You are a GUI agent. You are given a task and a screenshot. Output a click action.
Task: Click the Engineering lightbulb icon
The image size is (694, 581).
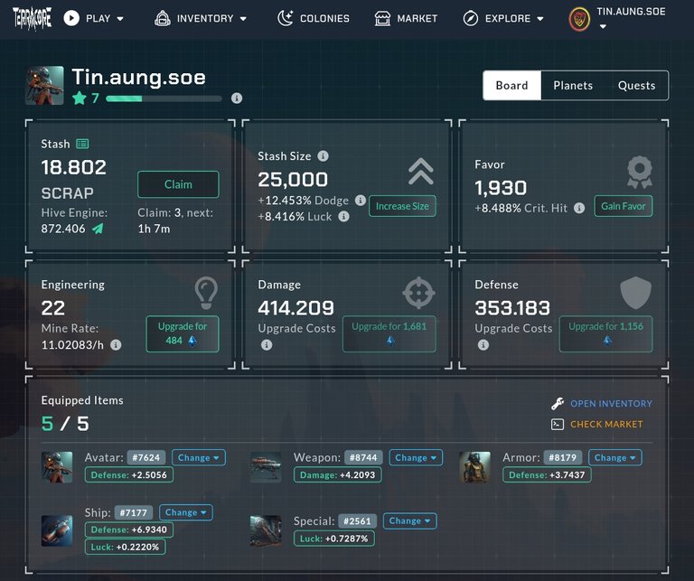206,293
